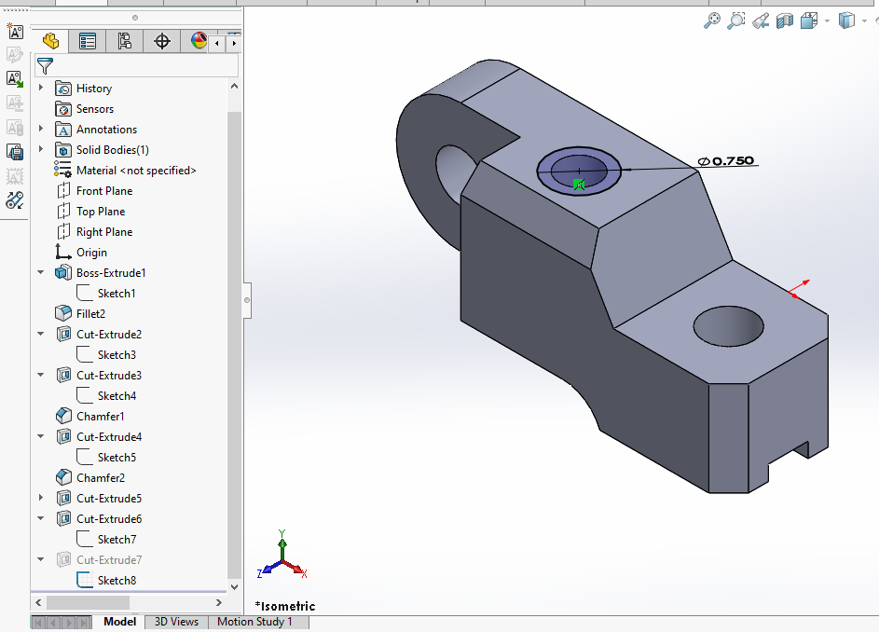Collapse the Cut-Extrude4 feature
The height and width of the screenshot is (632, 879).
pos(41,437)
